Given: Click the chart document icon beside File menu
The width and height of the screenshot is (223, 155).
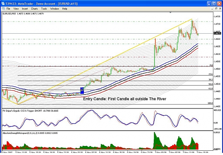Looking at the screenshot, I should tap(4, 9).
